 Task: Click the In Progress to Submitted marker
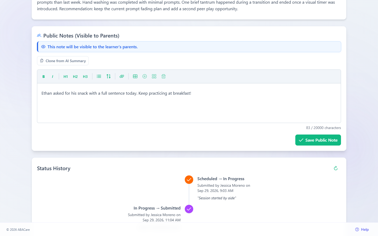(x=189, y=209)
